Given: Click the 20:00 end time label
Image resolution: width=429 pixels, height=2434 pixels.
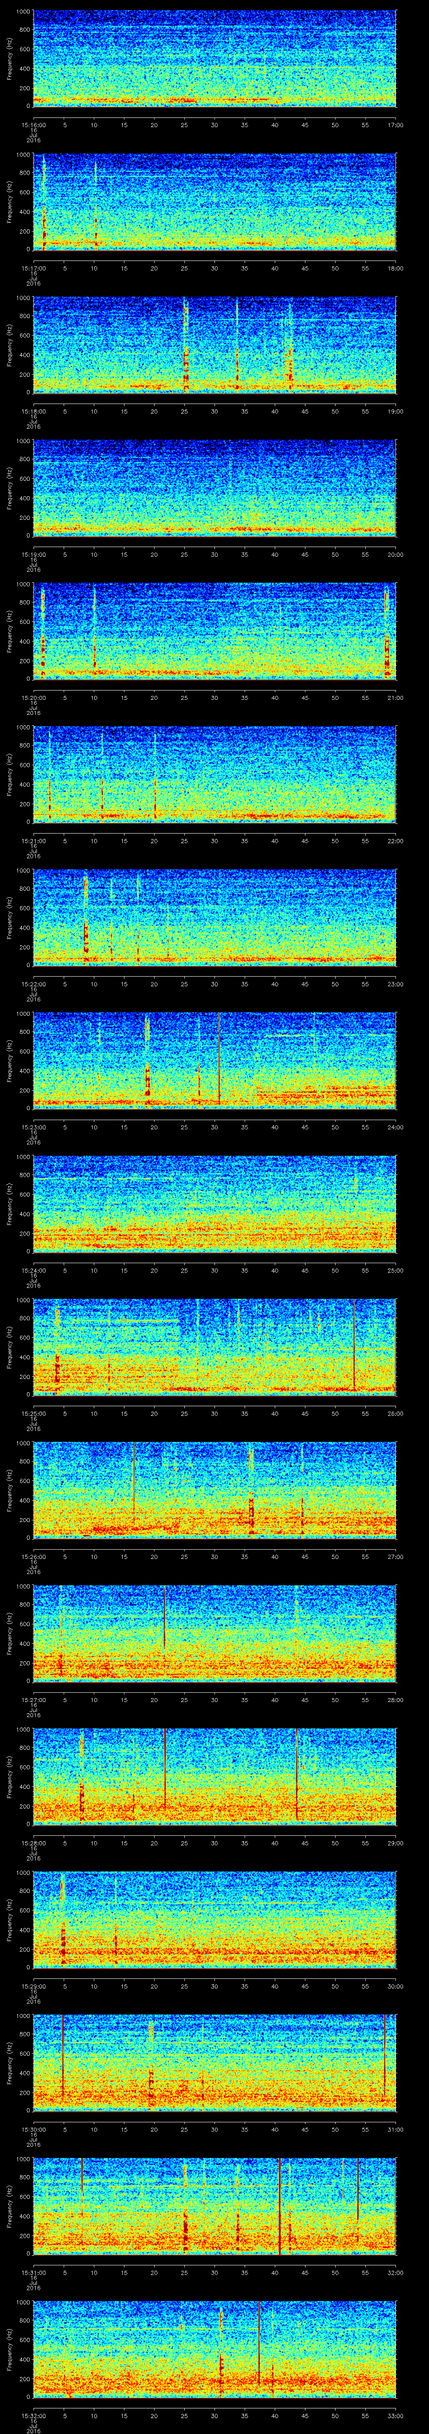Looking at the screenshot, I should [x=395, y=554].
